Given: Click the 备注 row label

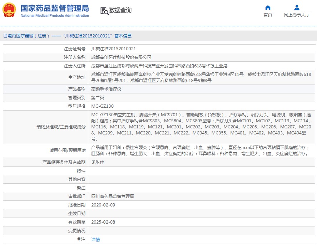Looking at the screenshot, I should pyautogui.click(x=81, y=188).
